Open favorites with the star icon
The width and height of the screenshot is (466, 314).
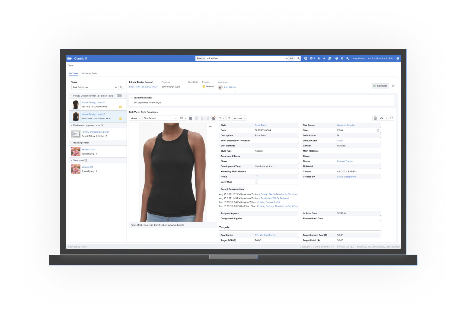point(324,58)
